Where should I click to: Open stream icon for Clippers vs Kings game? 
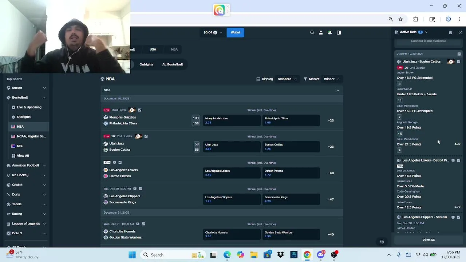pos(135,188)
